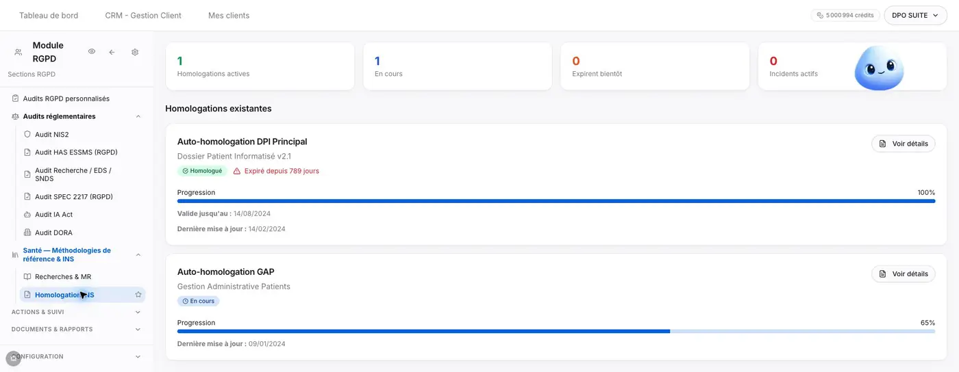Click the back arrow icon in sidebar header
This screenshot has height=372, width=959.
click(112, 52)
